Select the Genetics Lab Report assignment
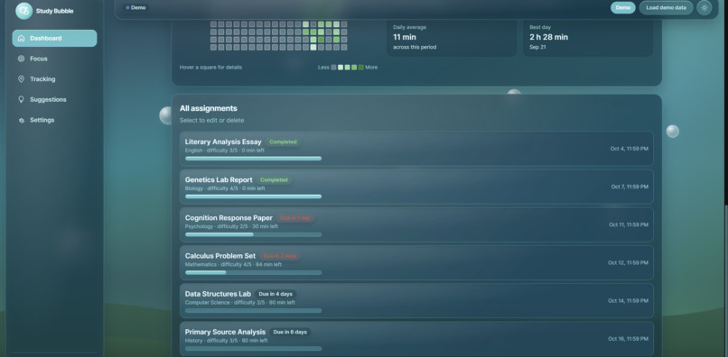 (x=416, y=187)
